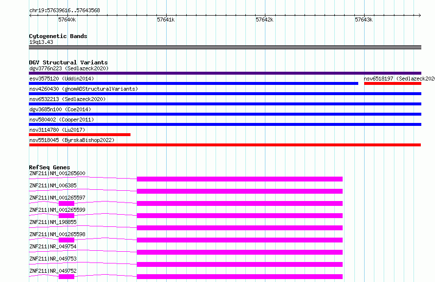Viewport: 435px width, 282px height.
Task: Open the Cytogenetic Bands track heading
Action: (x=58, y=36)
